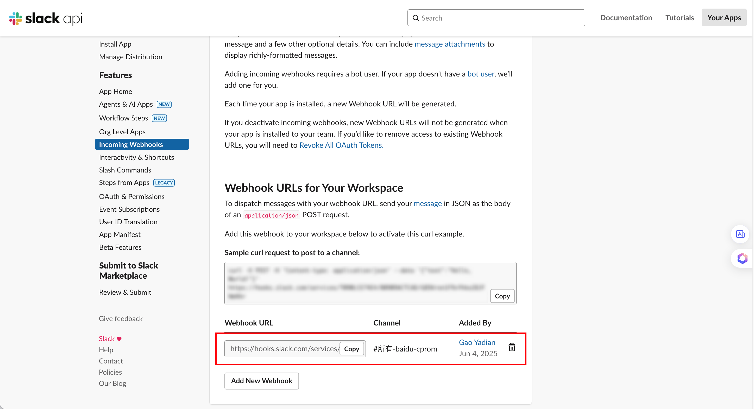Copy the webhook URL
Screen dimensions: 754x409
[351, 349]
